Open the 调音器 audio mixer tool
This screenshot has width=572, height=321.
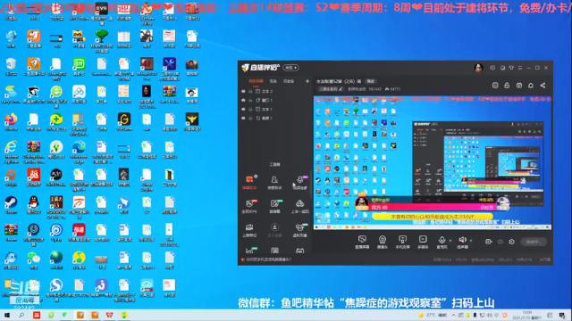click(274, 206)
